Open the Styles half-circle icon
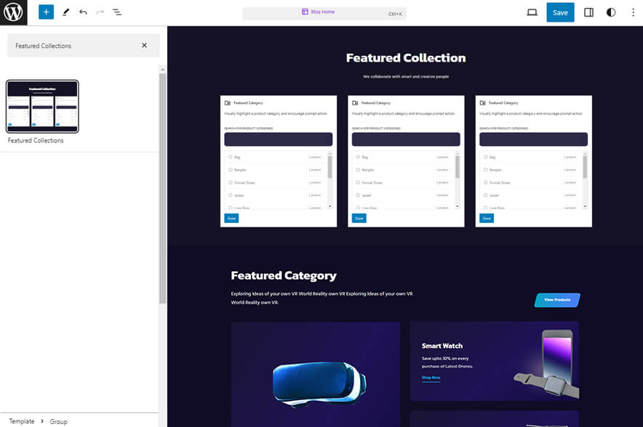Screen dimensions: 643x427 coord(610,12)
